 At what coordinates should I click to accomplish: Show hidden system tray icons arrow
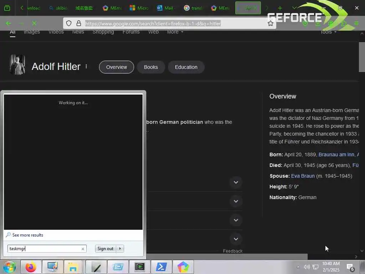click(x=298, y=267)
